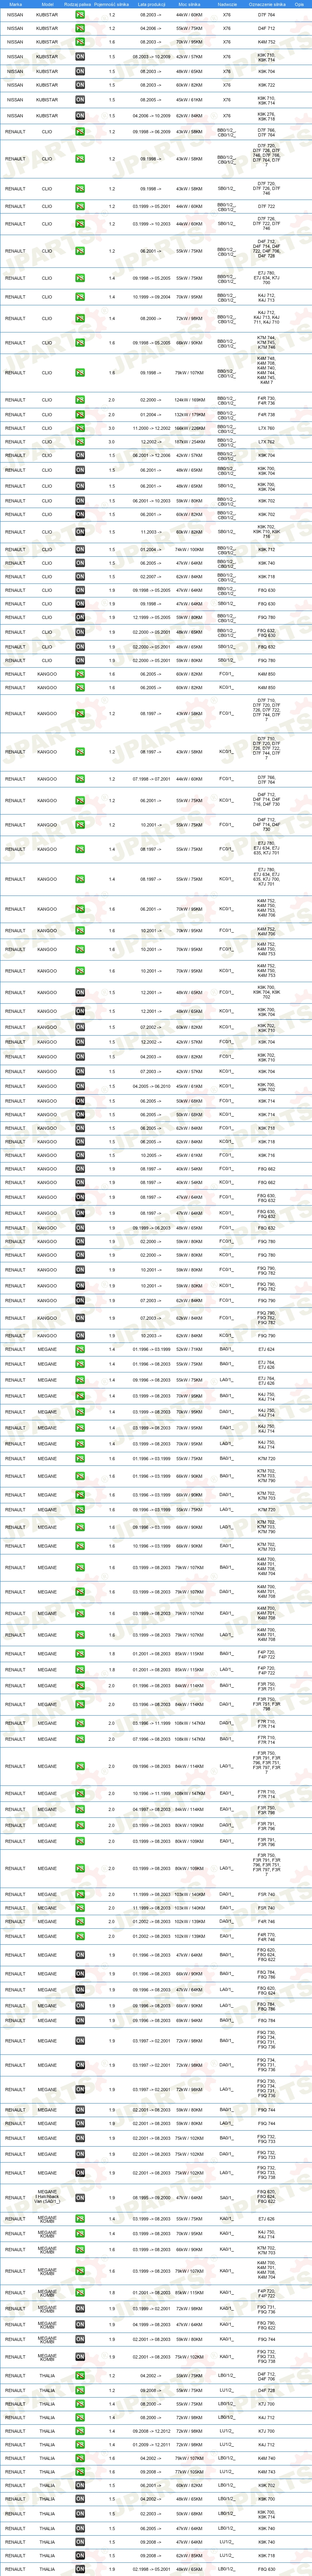The height and width of the screenshot is (2576, 312).
Task: Click the 'Oznaczenie silnika' column header
Action: coord(266,4)
